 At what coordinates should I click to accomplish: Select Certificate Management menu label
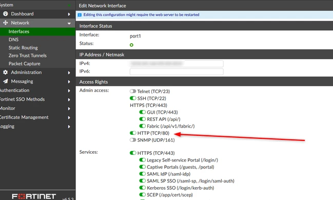(24, 117)
